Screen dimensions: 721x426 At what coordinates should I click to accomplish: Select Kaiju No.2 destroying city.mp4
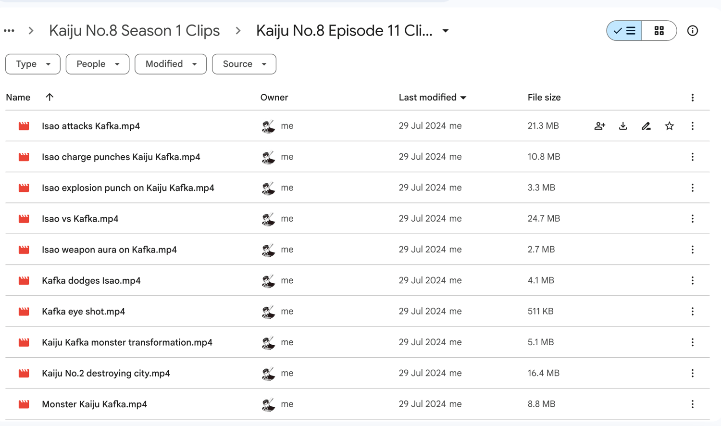pos(106,373)
